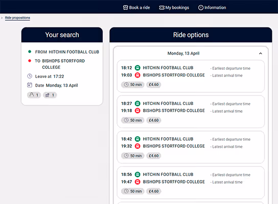
Task: Click the £4.60 price badge on 18:27 ride
Action: coord(154,120)
